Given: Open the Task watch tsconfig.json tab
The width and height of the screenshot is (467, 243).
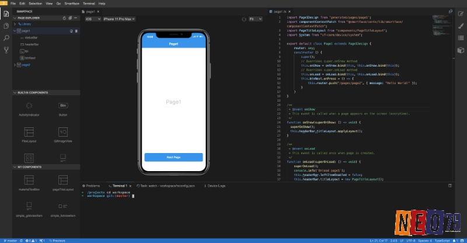Looking at the screenshot, I should [166, 186].
